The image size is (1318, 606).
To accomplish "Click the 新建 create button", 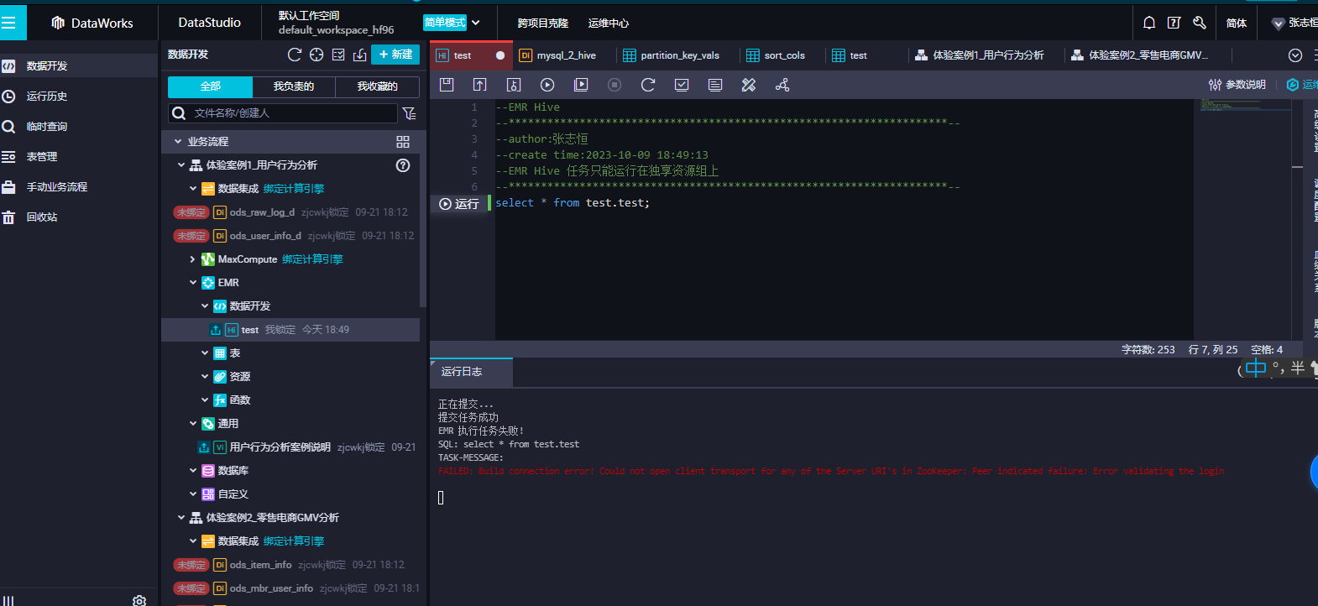I will click(395, 55).
